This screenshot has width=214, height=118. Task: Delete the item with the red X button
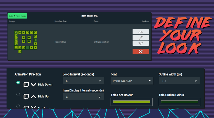click(x=141, y=51)
